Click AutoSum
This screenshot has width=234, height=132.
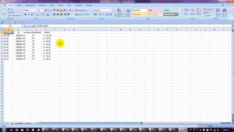[209, 9]
